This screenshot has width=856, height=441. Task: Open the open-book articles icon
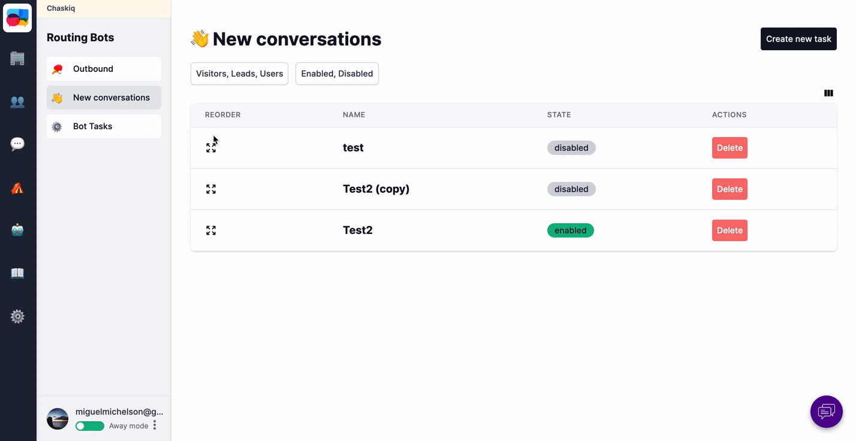[17, 273]
